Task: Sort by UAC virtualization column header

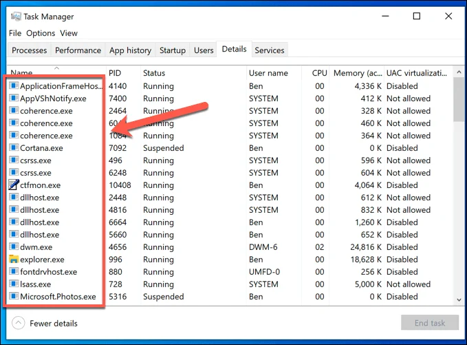Action: coord(418,73)
